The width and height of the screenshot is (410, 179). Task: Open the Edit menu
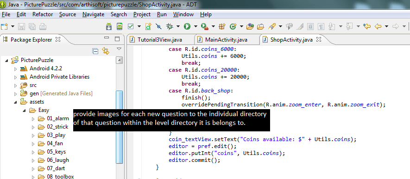(21, 14)
